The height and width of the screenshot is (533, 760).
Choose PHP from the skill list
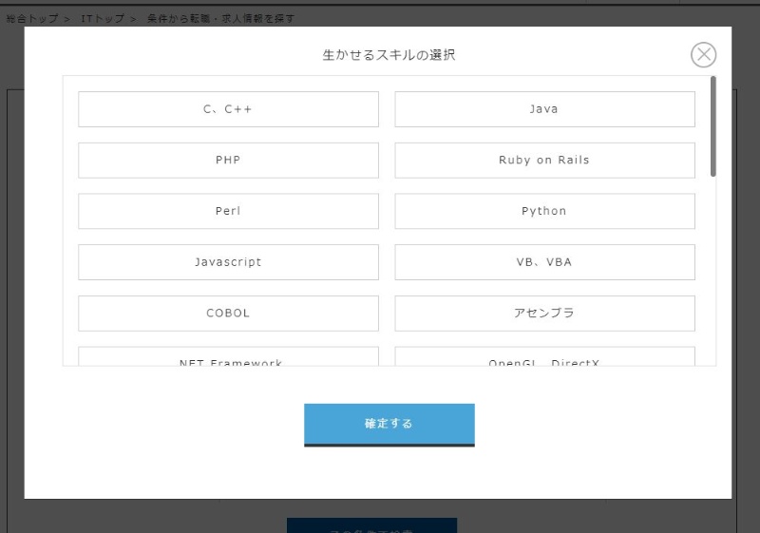228,161
